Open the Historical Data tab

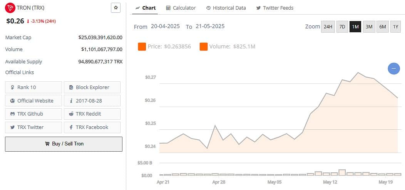click(226, 8)
